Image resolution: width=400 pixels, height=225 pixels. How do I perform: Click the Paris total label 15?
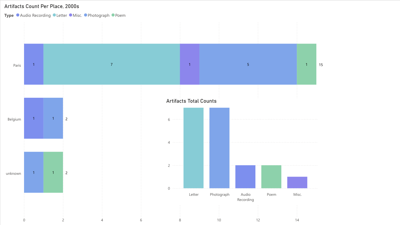321,65
